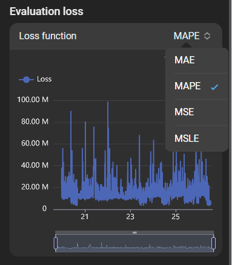Click the grip bar atop the range selector
The width and height of the screenshot is (232, 265).
point(134,232)
